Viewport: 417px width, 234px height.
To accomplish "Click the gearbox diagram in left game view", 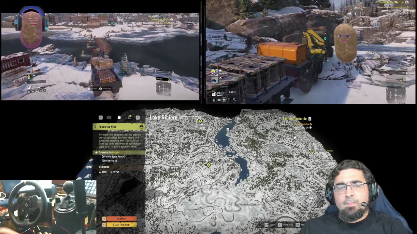I will coord(164,88).
